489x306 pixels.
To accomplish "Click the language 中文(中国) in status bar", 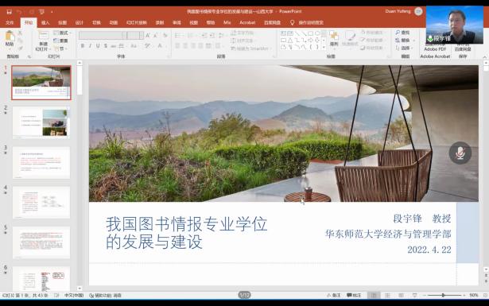I will 74,295.
